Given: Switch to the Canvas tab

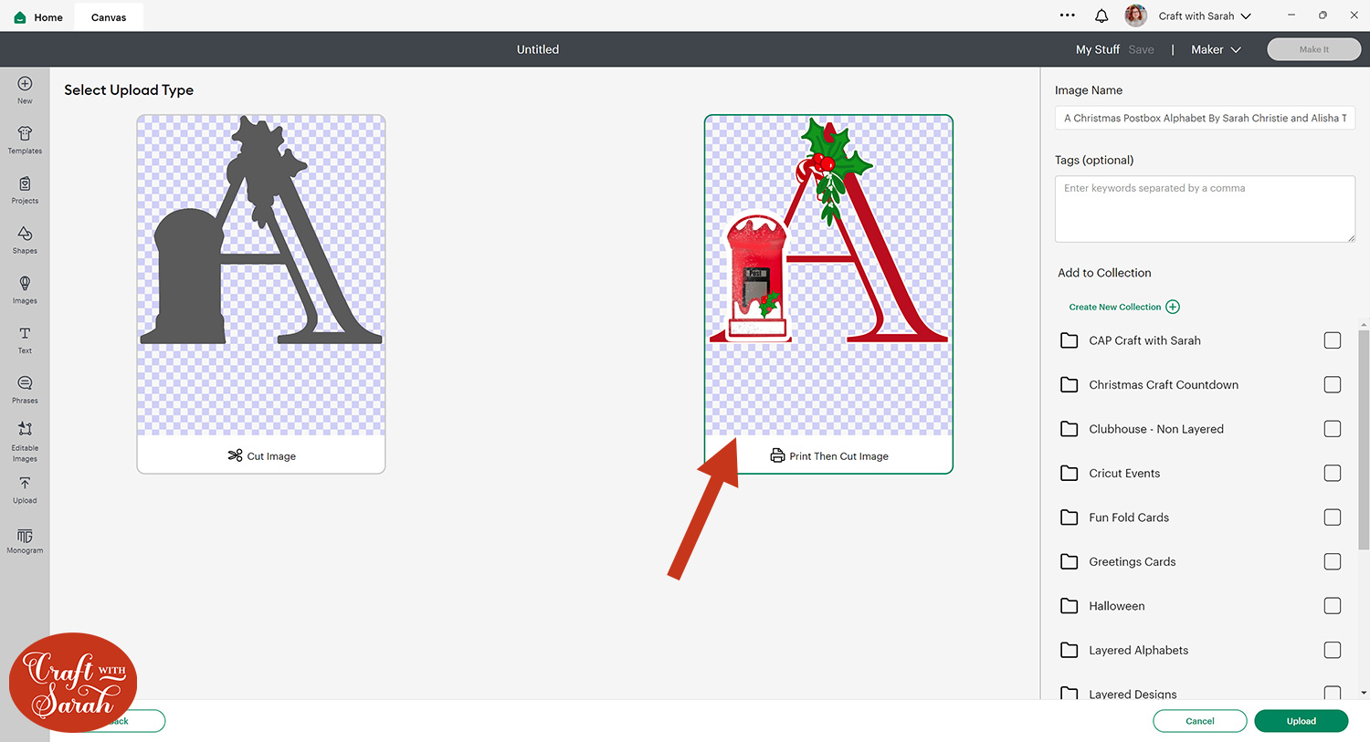Looking at the screenshot, I should pyautogui.click(x=109, y=17).
